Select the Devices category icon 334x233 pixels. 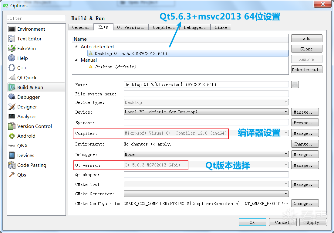tap(12, 155)
